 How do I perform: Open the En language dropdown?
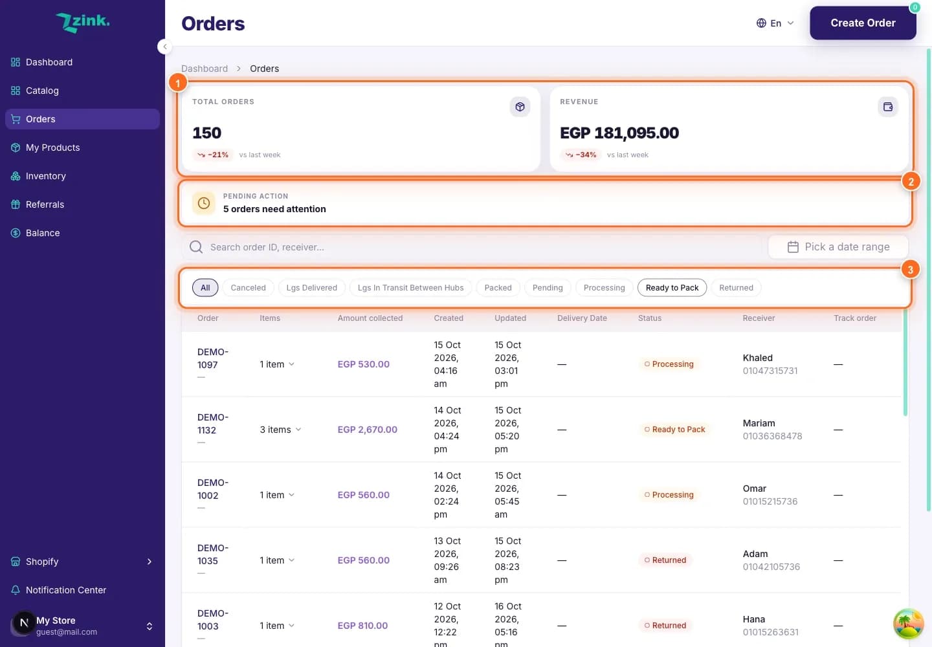point(775,23)
